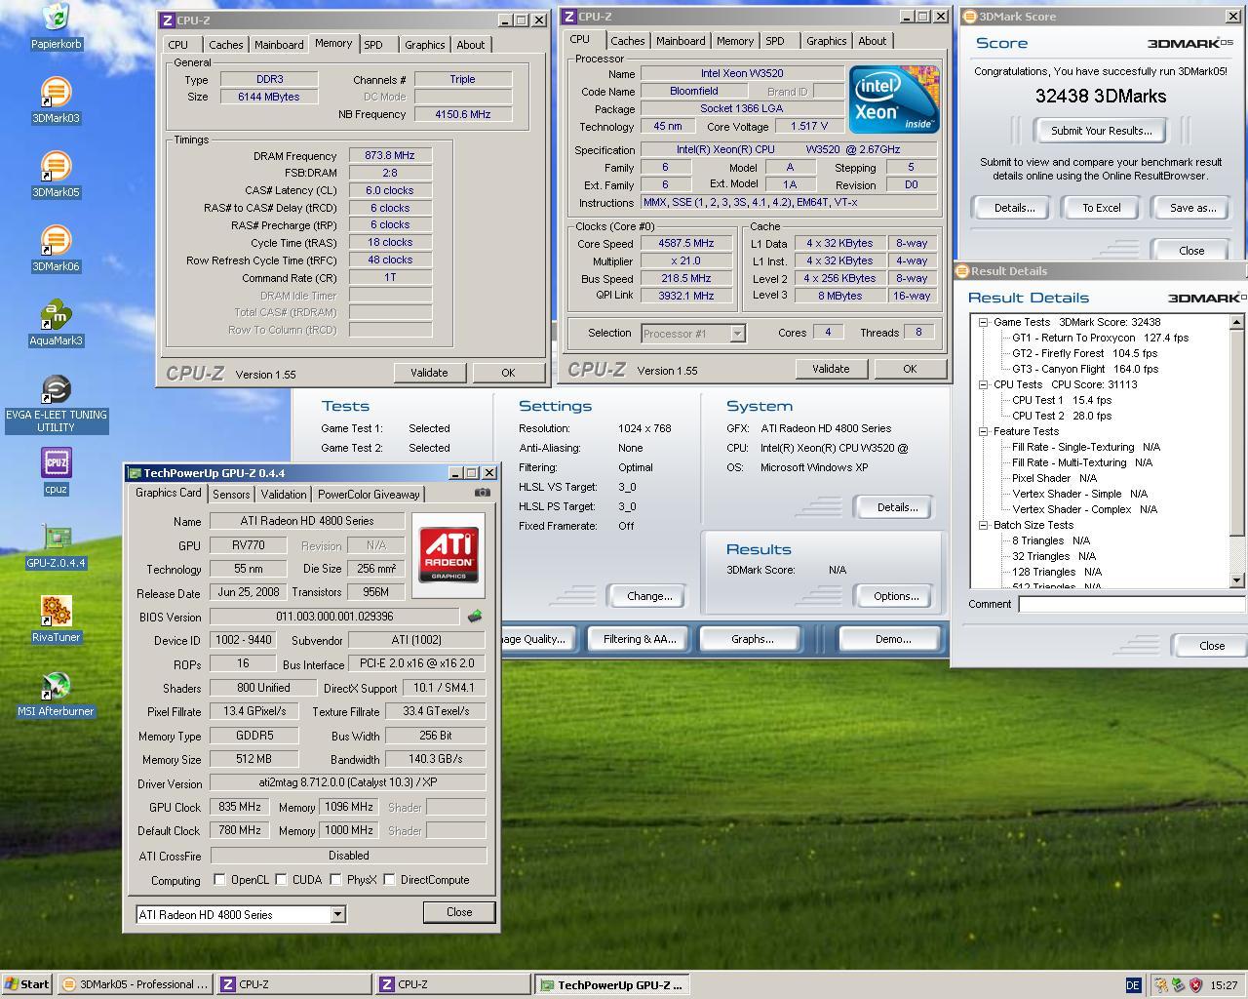This screenshot has width=1248, height=999.
Task: Toggle the CUDA checkbox
Action: (281, 880)
